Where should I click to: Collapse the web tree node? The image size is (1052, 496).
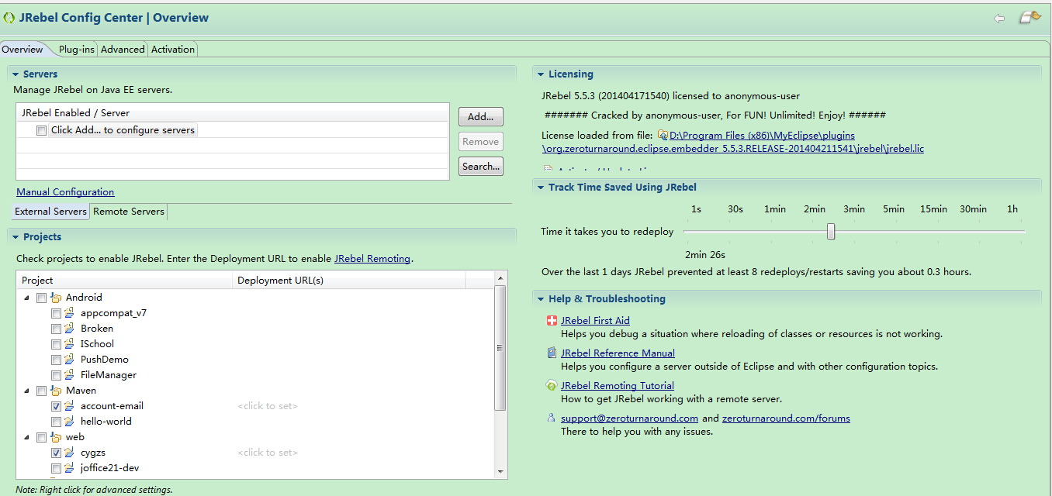tap(27, 437)
